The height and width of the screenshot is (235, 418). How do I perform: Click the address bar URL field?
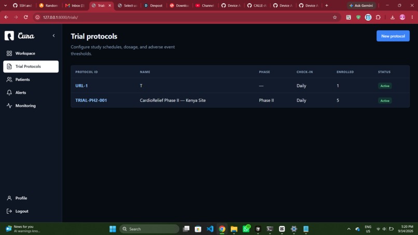[187, 17]
